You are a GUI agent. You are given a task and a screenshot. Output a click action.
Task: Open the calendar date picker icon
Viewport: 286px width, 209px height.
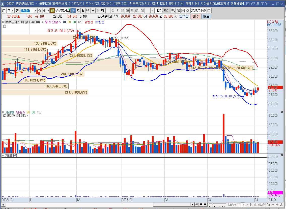click(209, 11)
